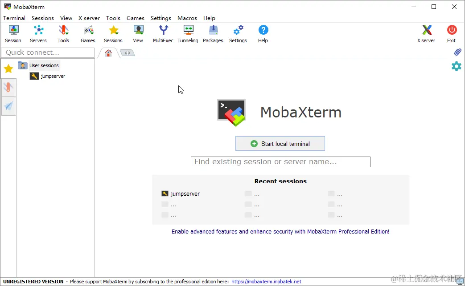Select the home tab icon
The height and width of the screenshot is (286, 465).
[108, 53]
